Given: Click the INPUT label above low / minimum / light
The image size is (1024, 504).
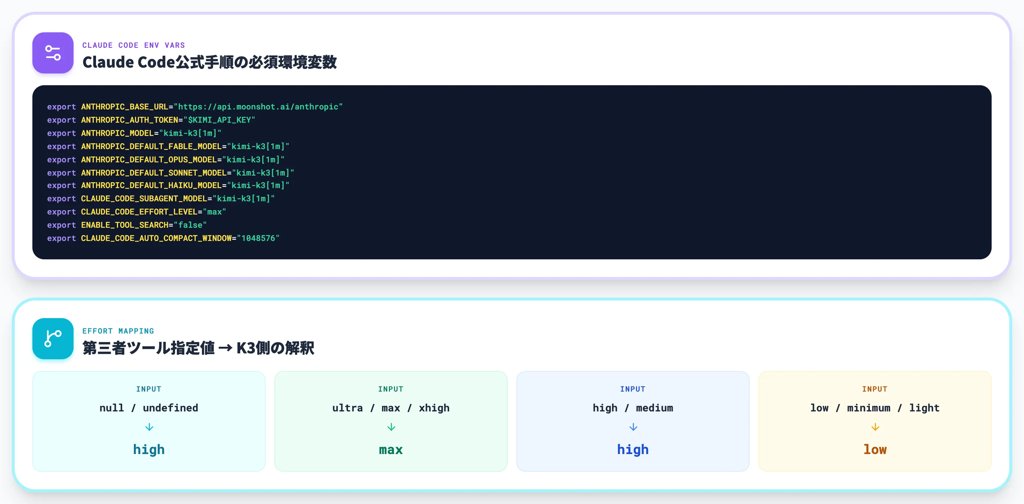Looking at the screenshot, I should point(875,389).
